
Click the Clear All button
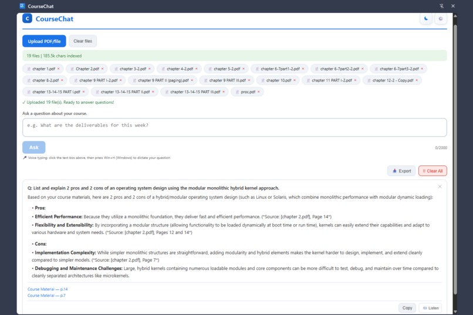click(433, 171)
